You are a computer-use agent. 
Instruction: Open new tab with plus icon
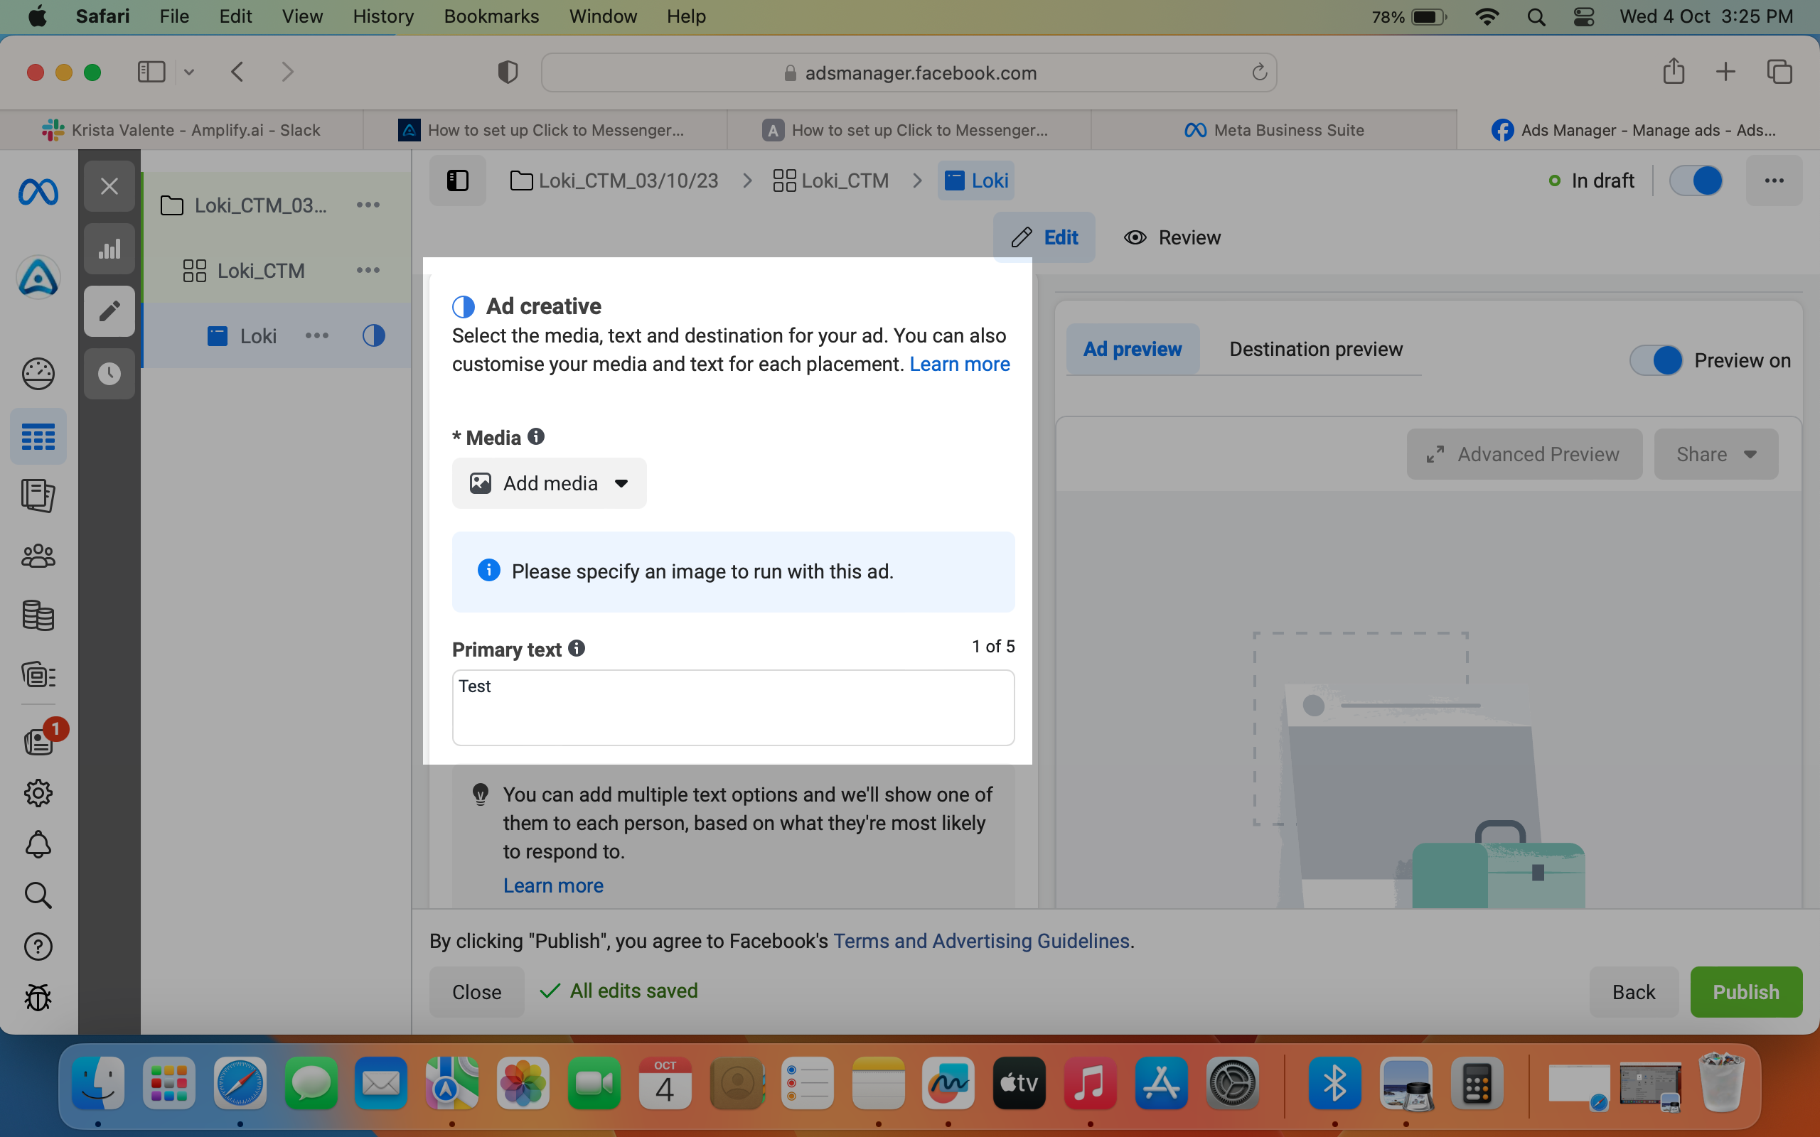tap(1726, 72)
